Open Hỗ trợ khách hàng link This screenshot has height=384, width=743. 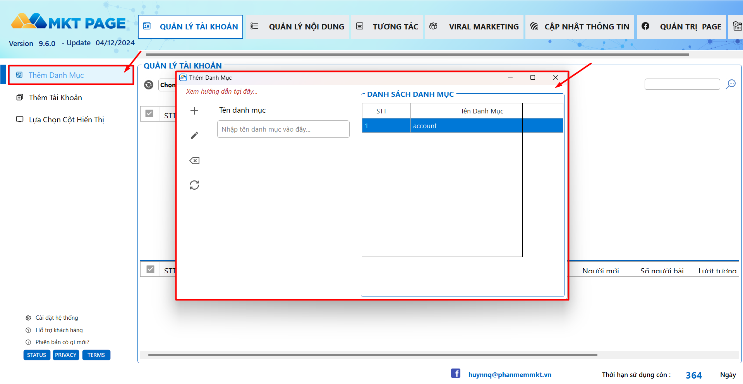point(59,330)
